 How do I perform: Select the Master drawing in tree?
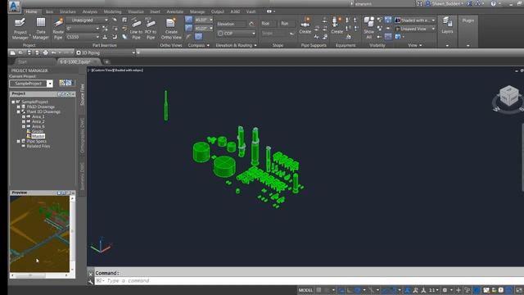38,136
